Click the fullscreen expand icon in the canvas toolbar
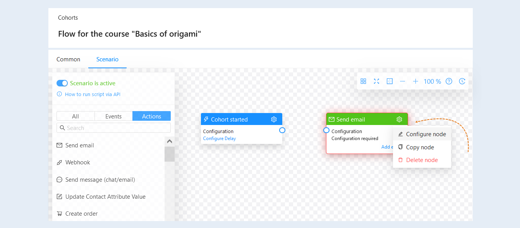This screenshot has width=520, height=228. 376,81
